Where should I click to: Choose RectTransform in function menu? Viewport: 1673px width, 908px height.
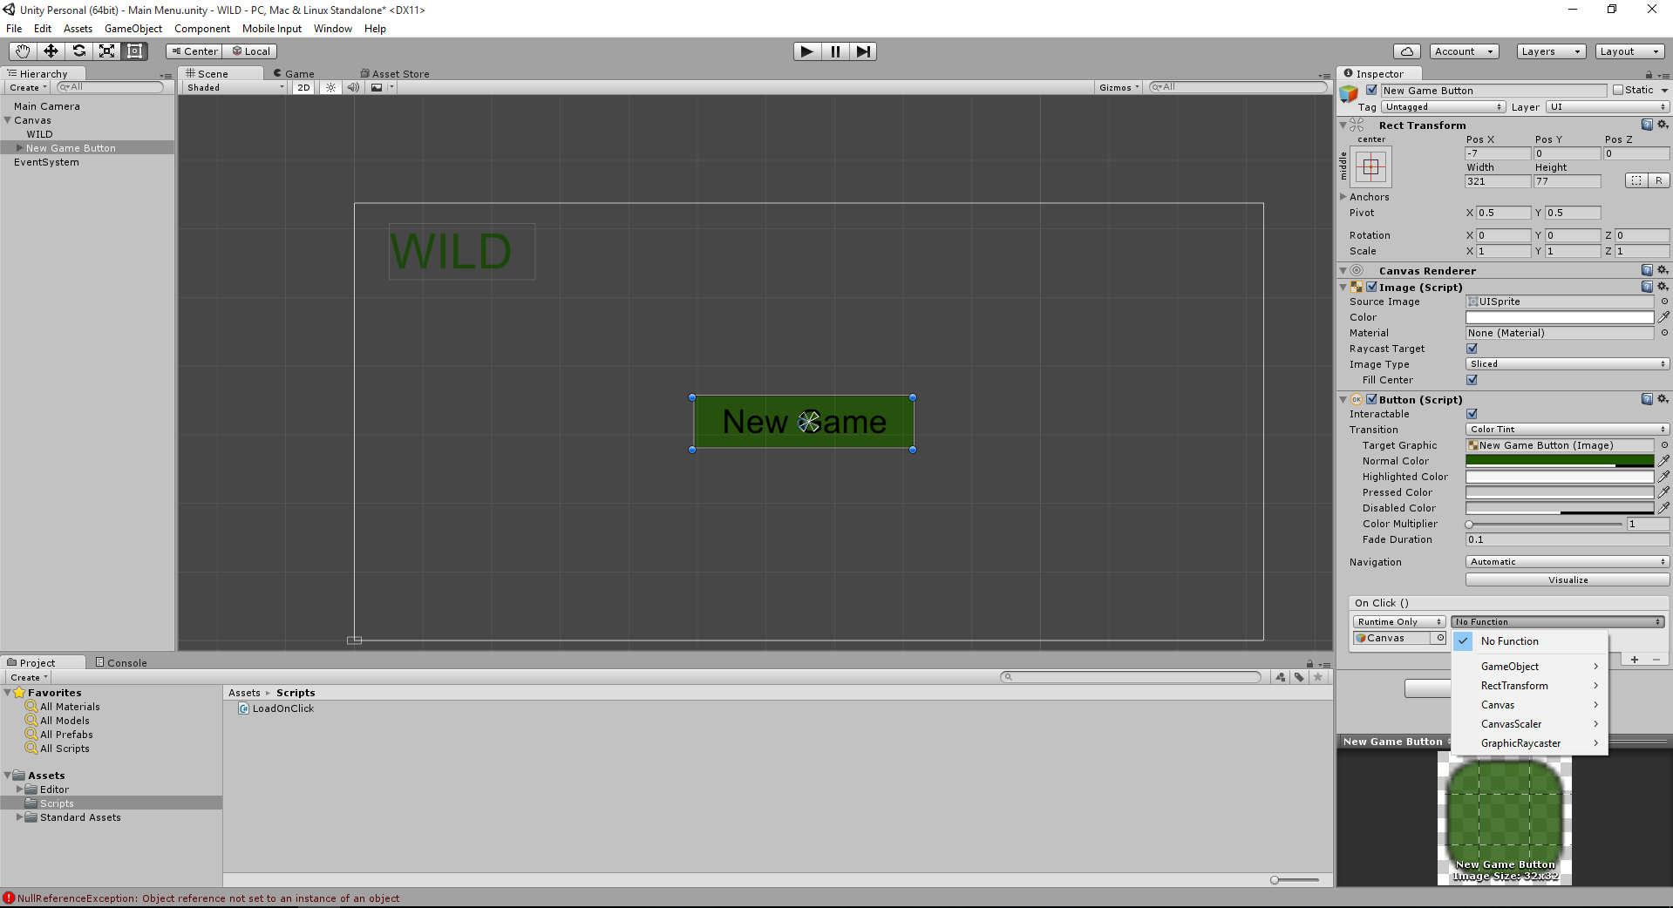1530,686
